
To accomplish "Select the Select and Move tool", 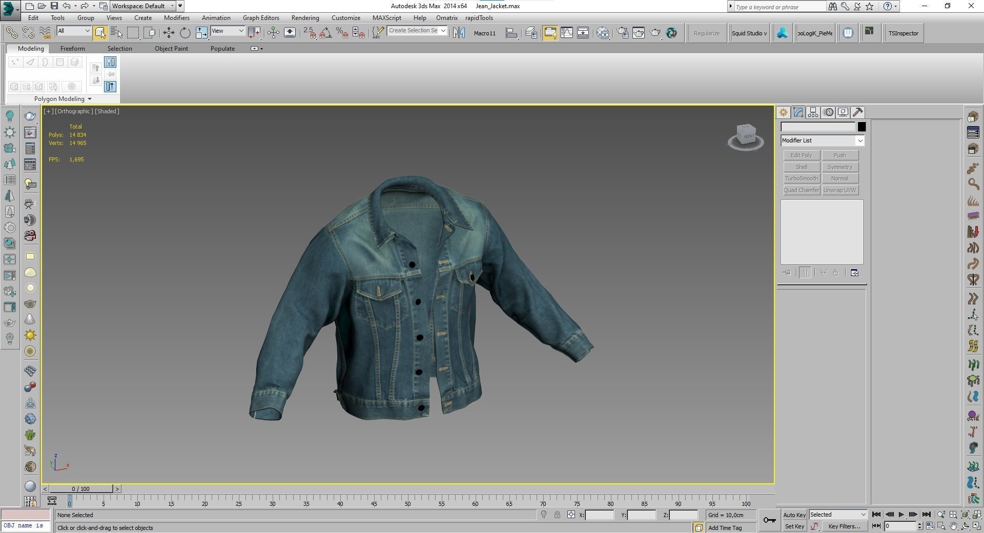I will [x=169, y=33].
